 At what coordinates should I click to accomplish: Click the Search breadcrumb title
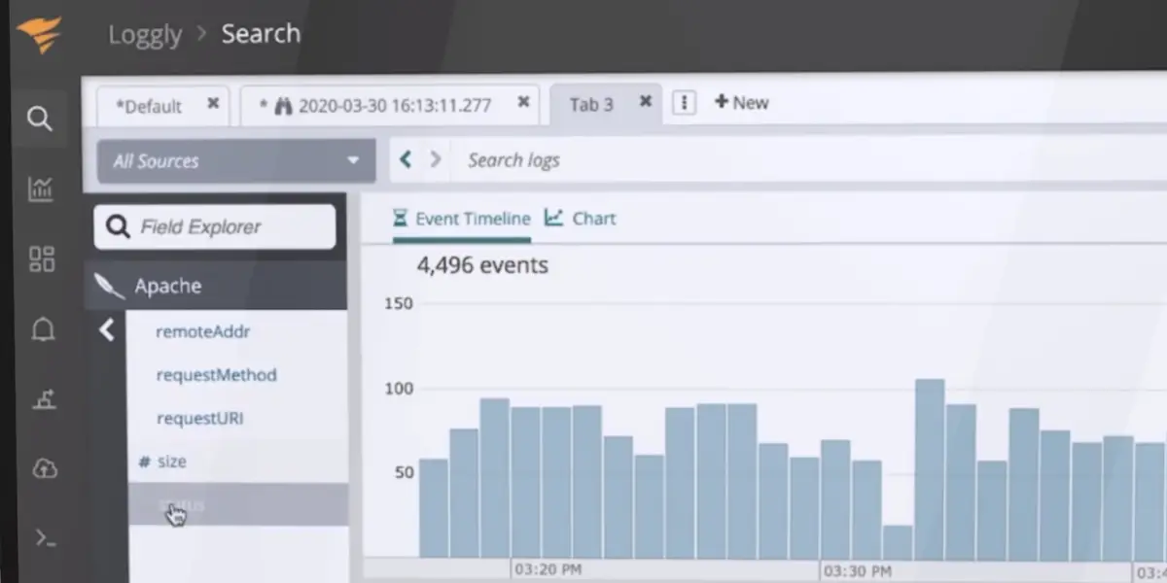pyautogui.click(x=261, y=33)
